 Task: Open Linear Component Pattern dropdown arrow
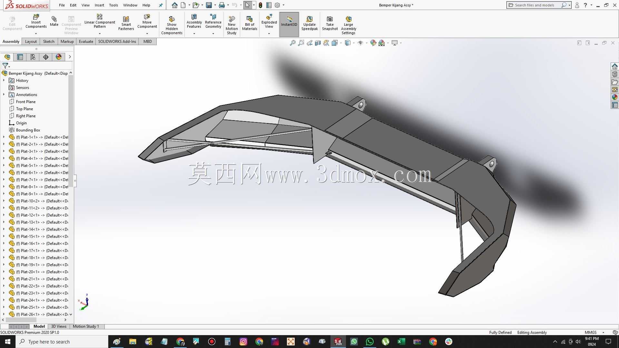(x=100, y=34)
